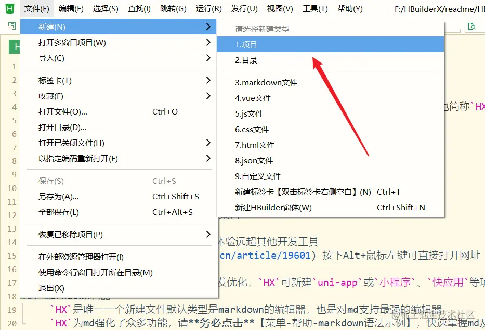Click 在外部资源管理器打开(I) entry
The image size is (485, 330).
(119, 257)
